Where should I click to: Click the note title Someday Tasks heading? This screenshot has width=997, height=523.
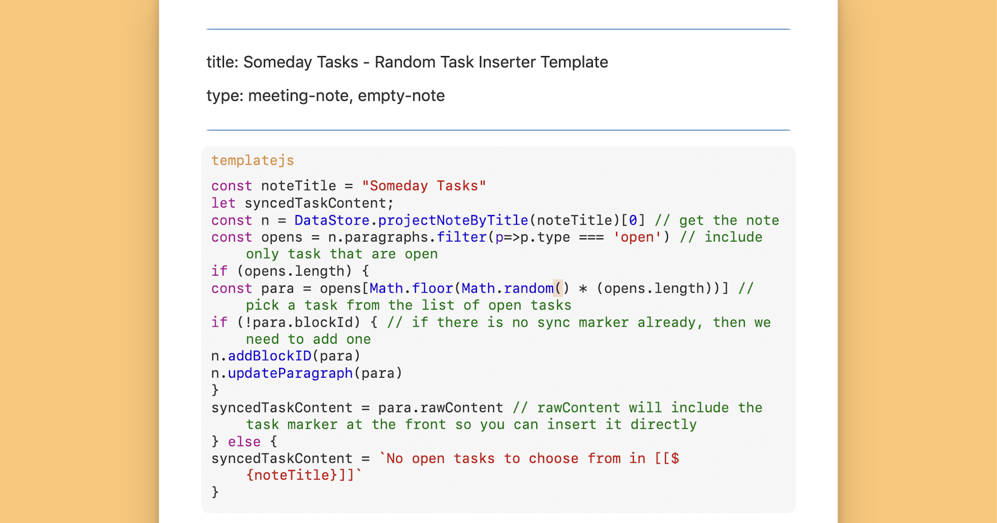click(407, 61)
